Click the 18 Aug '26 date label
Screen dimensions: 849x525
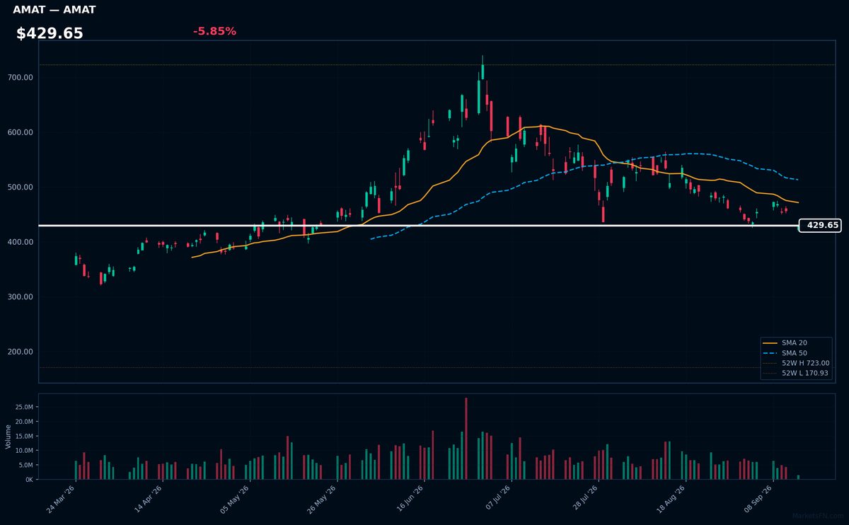point(671,500)
